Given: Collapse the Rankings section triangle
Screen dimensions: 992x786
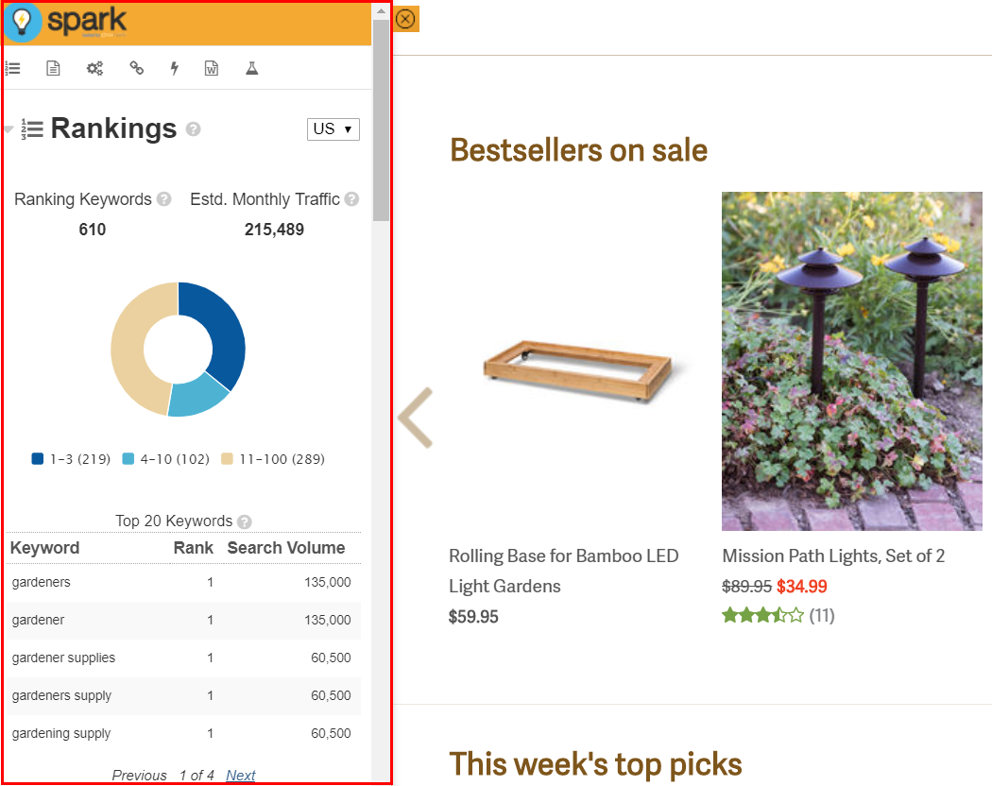Looking at the screenshot, I should pos(9,130).
